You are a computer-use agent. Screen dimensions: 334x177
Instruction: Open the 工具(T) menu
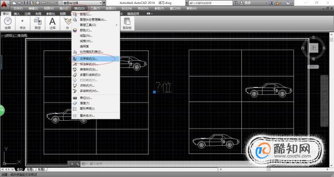click(95, 8)
